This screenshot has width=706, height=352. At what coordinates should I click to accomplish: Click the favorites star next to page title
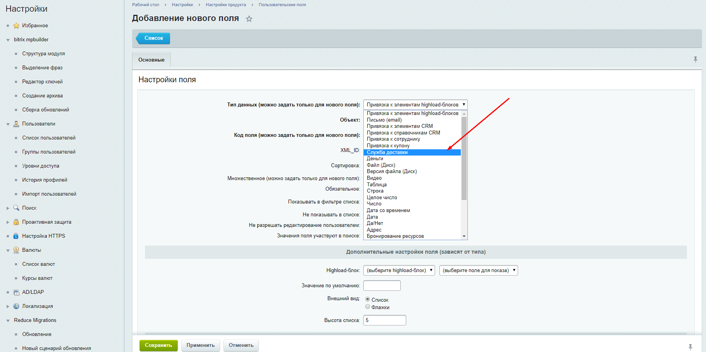click(x=249, y=19)
